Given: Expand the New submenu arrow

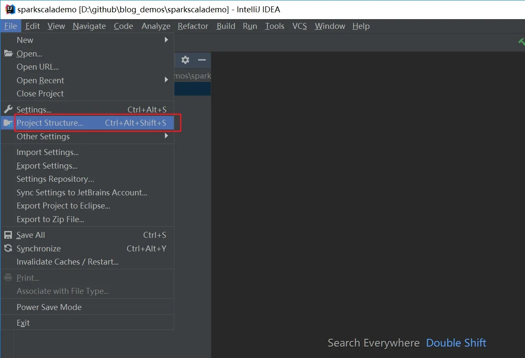Looking at the screenshot, I should click(167, 40).
